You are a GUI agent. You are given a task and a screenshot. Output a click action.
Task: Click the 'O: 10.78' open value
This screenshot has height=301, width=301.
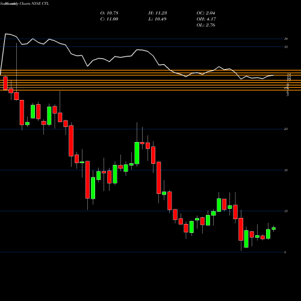(109, 13)
